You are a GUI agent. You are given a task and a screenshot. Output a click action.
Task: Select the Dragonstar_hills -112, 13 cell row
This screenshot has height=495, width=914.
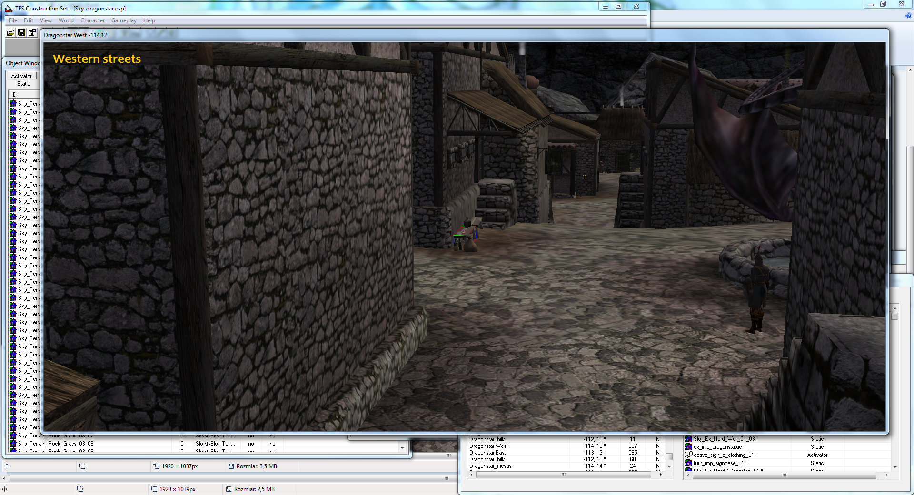pyautogui.click(x=566, y=459)
